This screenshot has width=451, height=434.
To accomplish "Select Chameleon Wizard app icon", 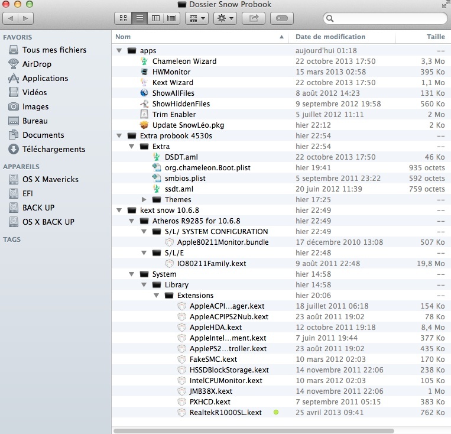I will coord(144,61).
